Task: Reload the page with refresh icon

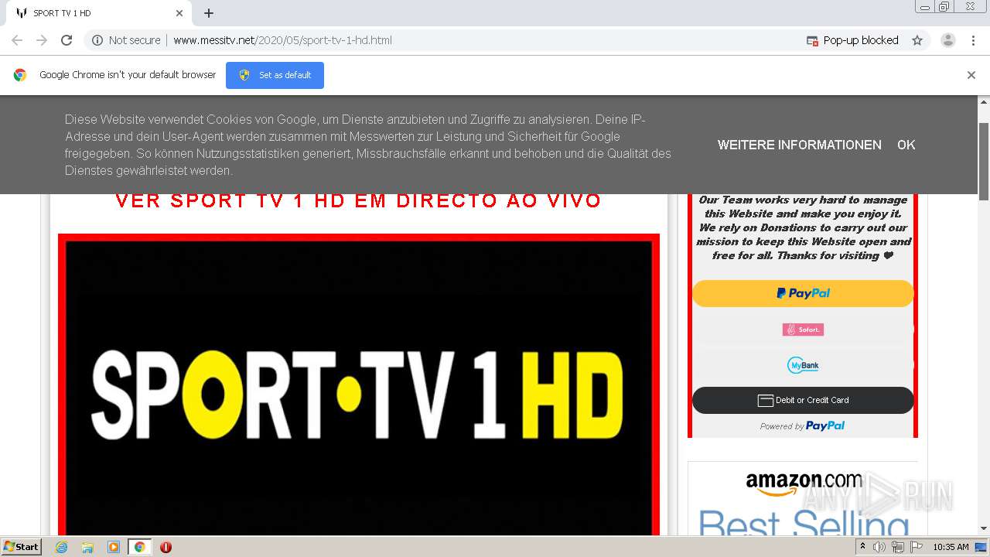Action: click(x=67, y=40)
